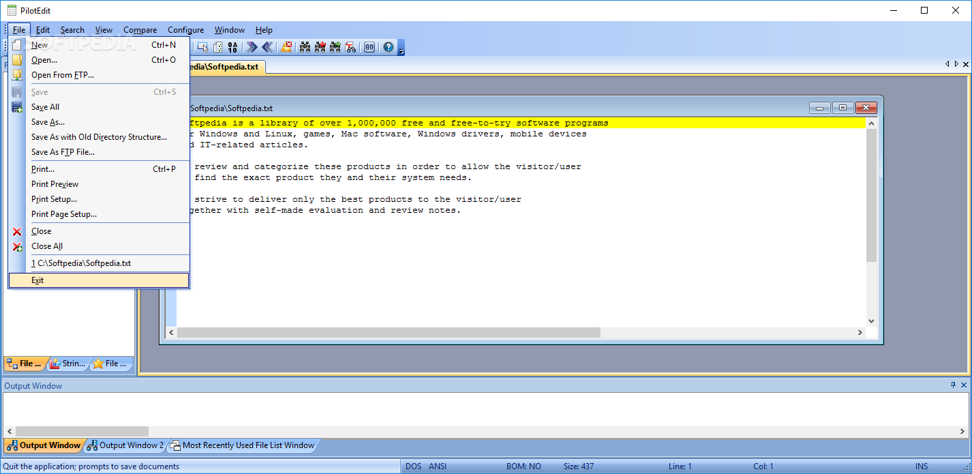Open the Window menu
Image resolution: width=972 pixels, height=474 pixels.
tap(230, 30)
